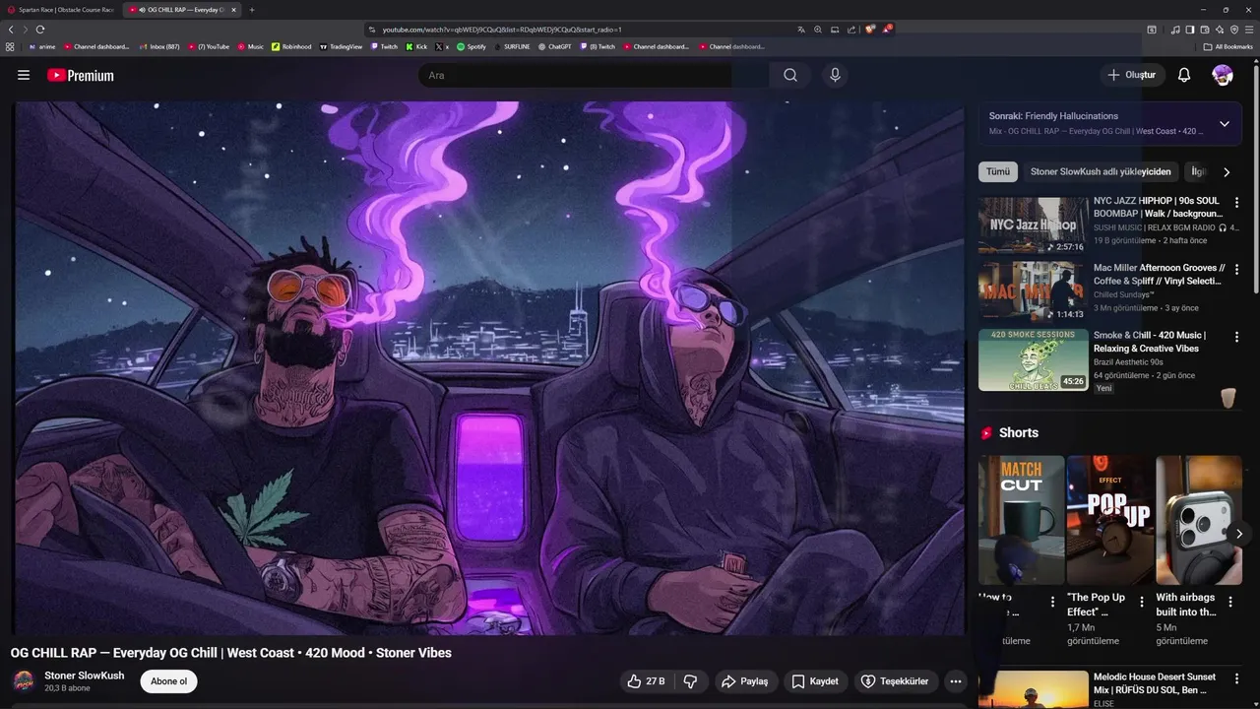1260x709 pixels.
Task: Show next Shorts with the arrow
Action: click(x=1239, y=534)
